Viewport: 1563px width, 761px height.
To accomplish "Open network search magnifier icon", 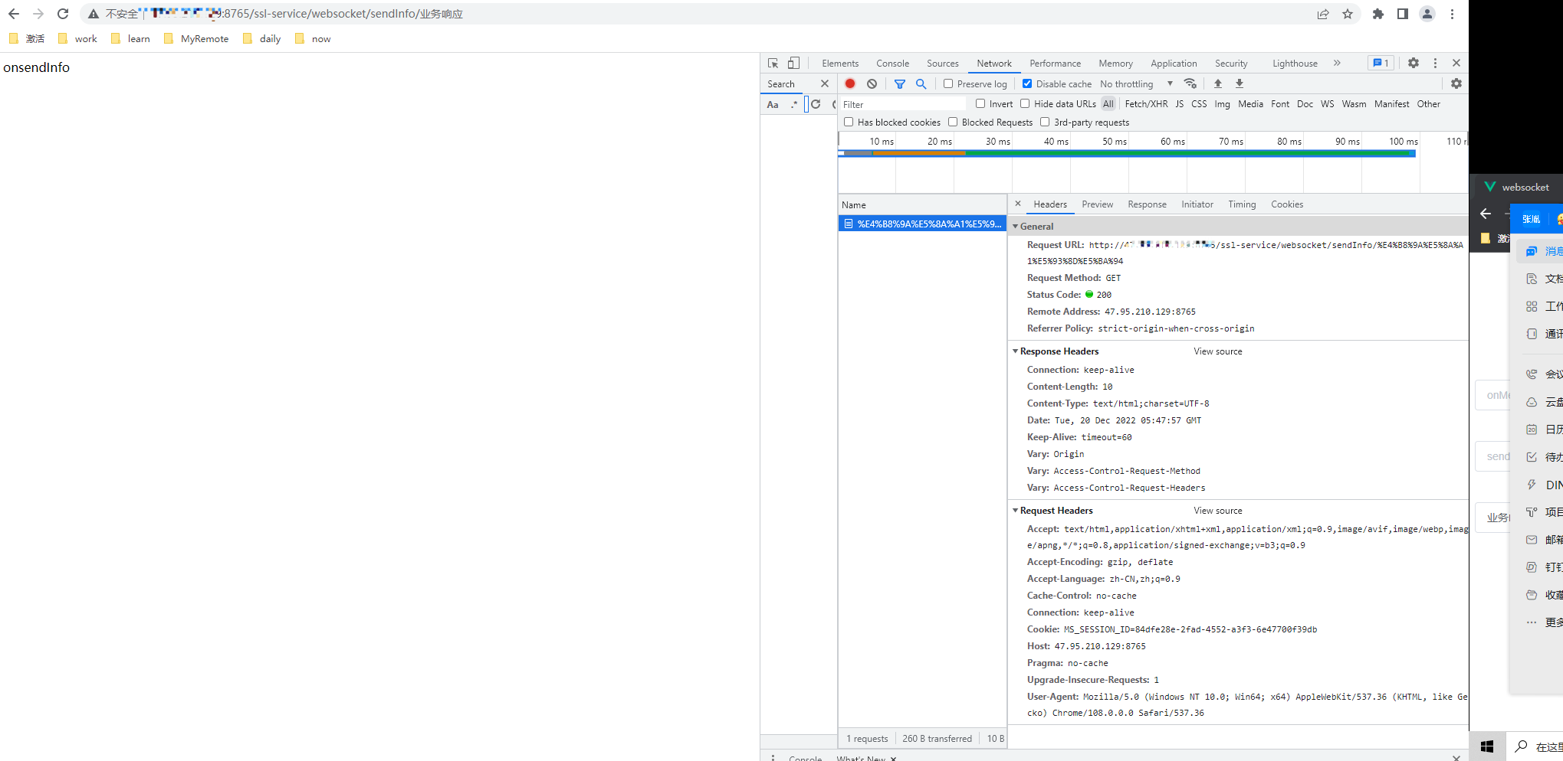I will [x=921, y=83].
